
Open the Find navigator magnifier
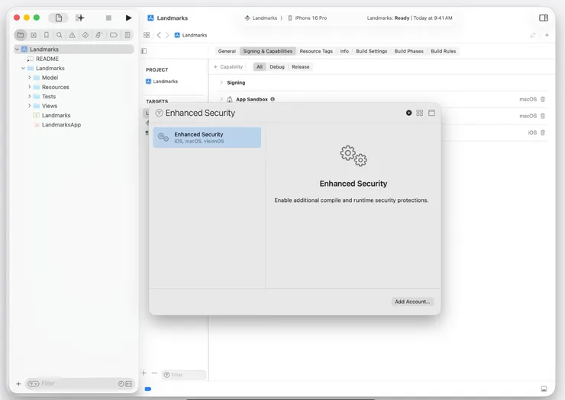click(x=59, y=35)
